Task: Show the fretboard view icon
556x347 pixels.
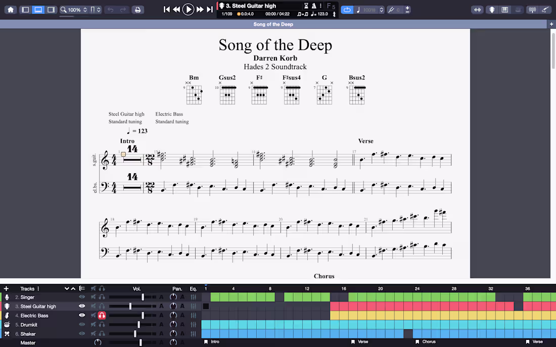Action: tap(492, 10)
